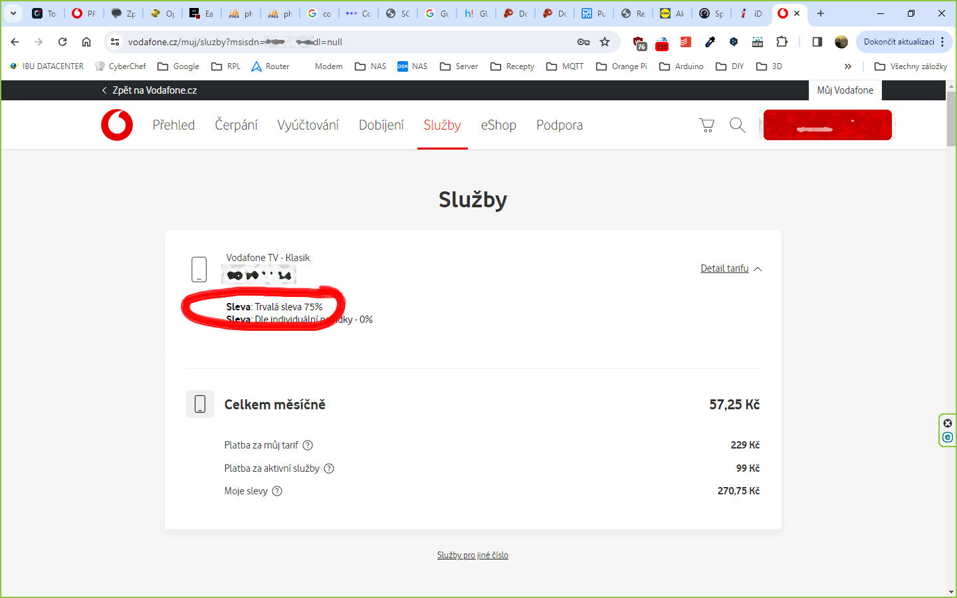Go forward with browser forward arrow

(39, 42)
